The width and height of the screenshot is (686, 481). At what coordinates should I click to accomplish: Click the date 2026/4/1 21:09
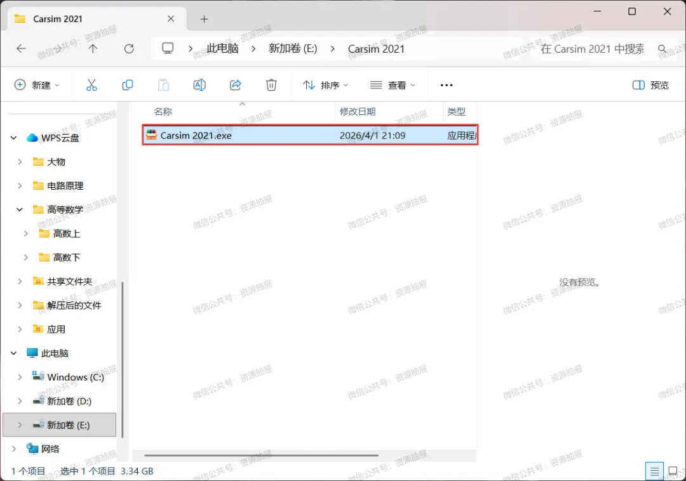(x=372, y=135)
